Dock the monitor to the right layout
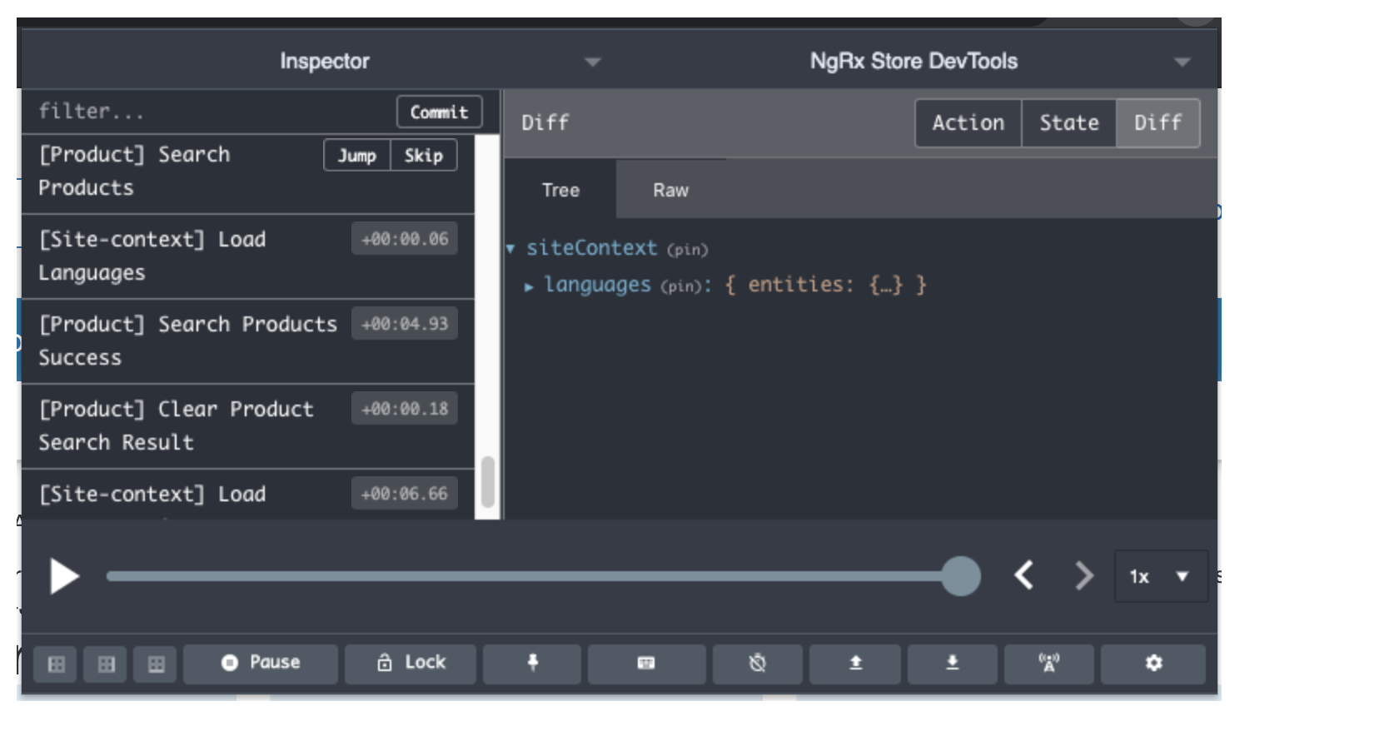The height and width of the screenshot is (746, 1389). pos(107,664)
